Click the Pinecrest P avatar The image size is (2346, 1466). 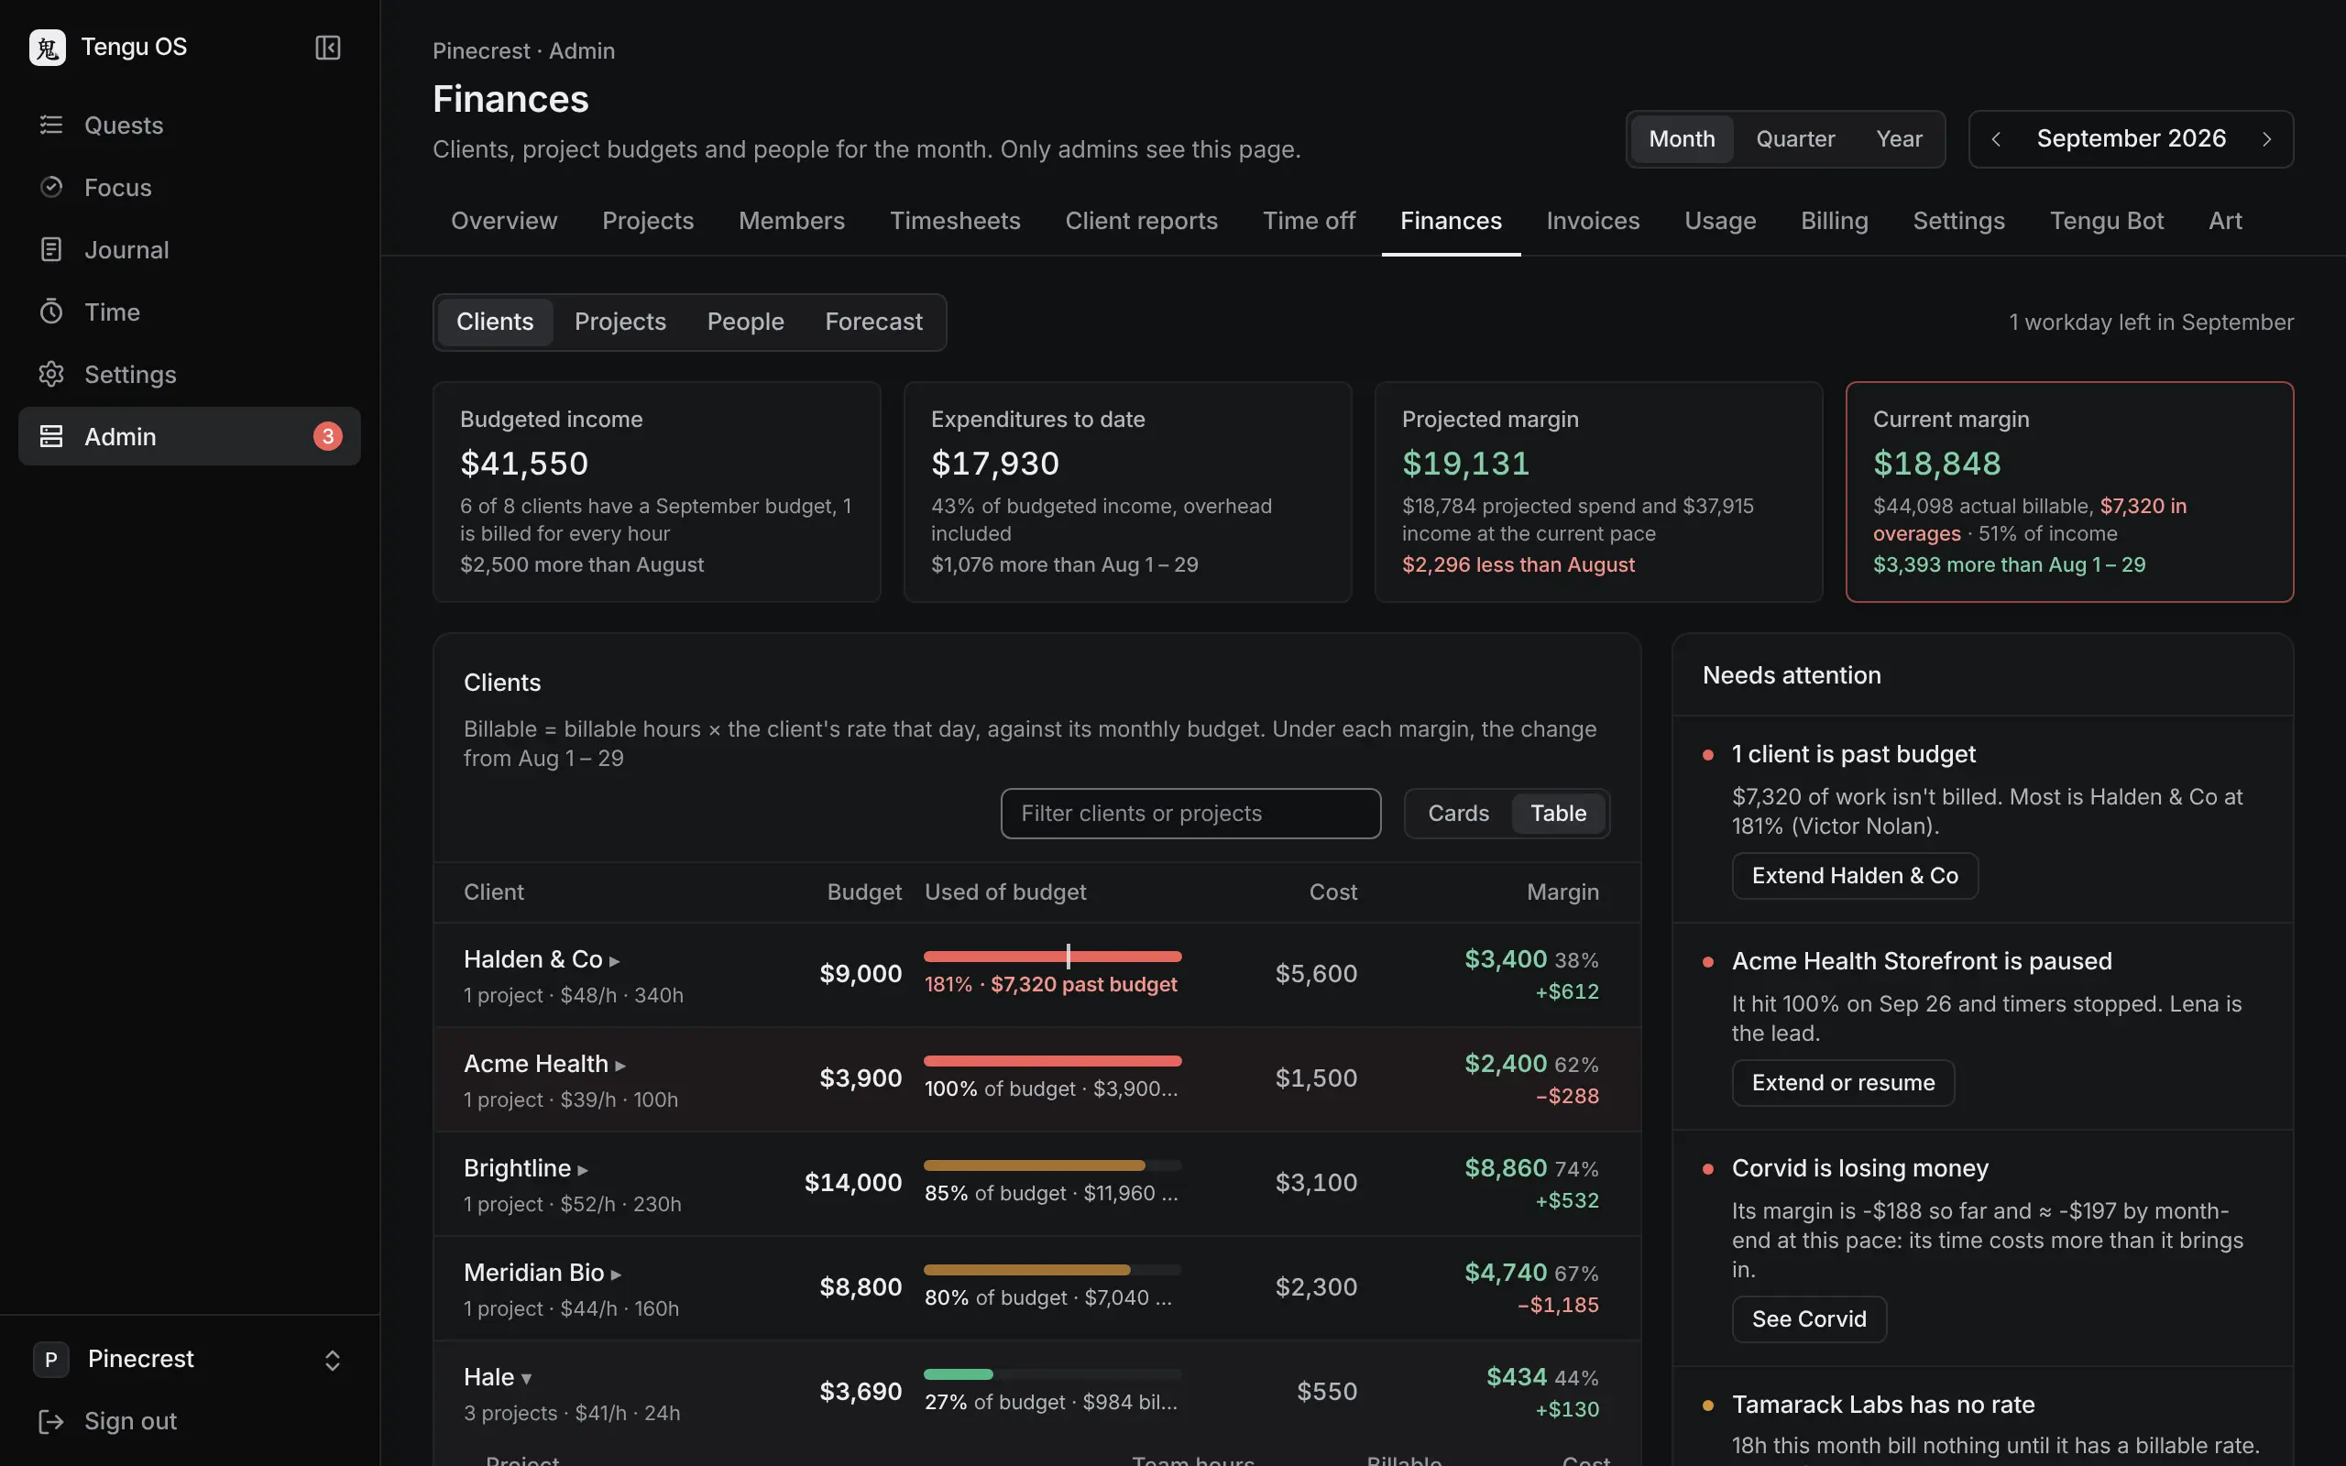(50, 1360)
